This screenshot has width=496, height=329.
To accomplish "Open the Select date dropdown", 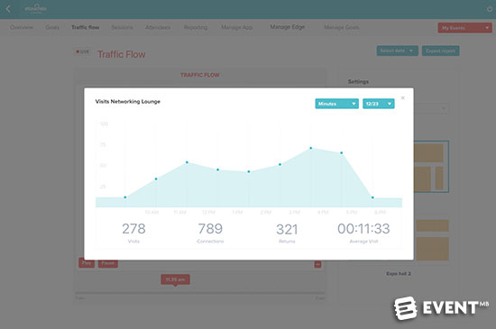I will point(398,50).
